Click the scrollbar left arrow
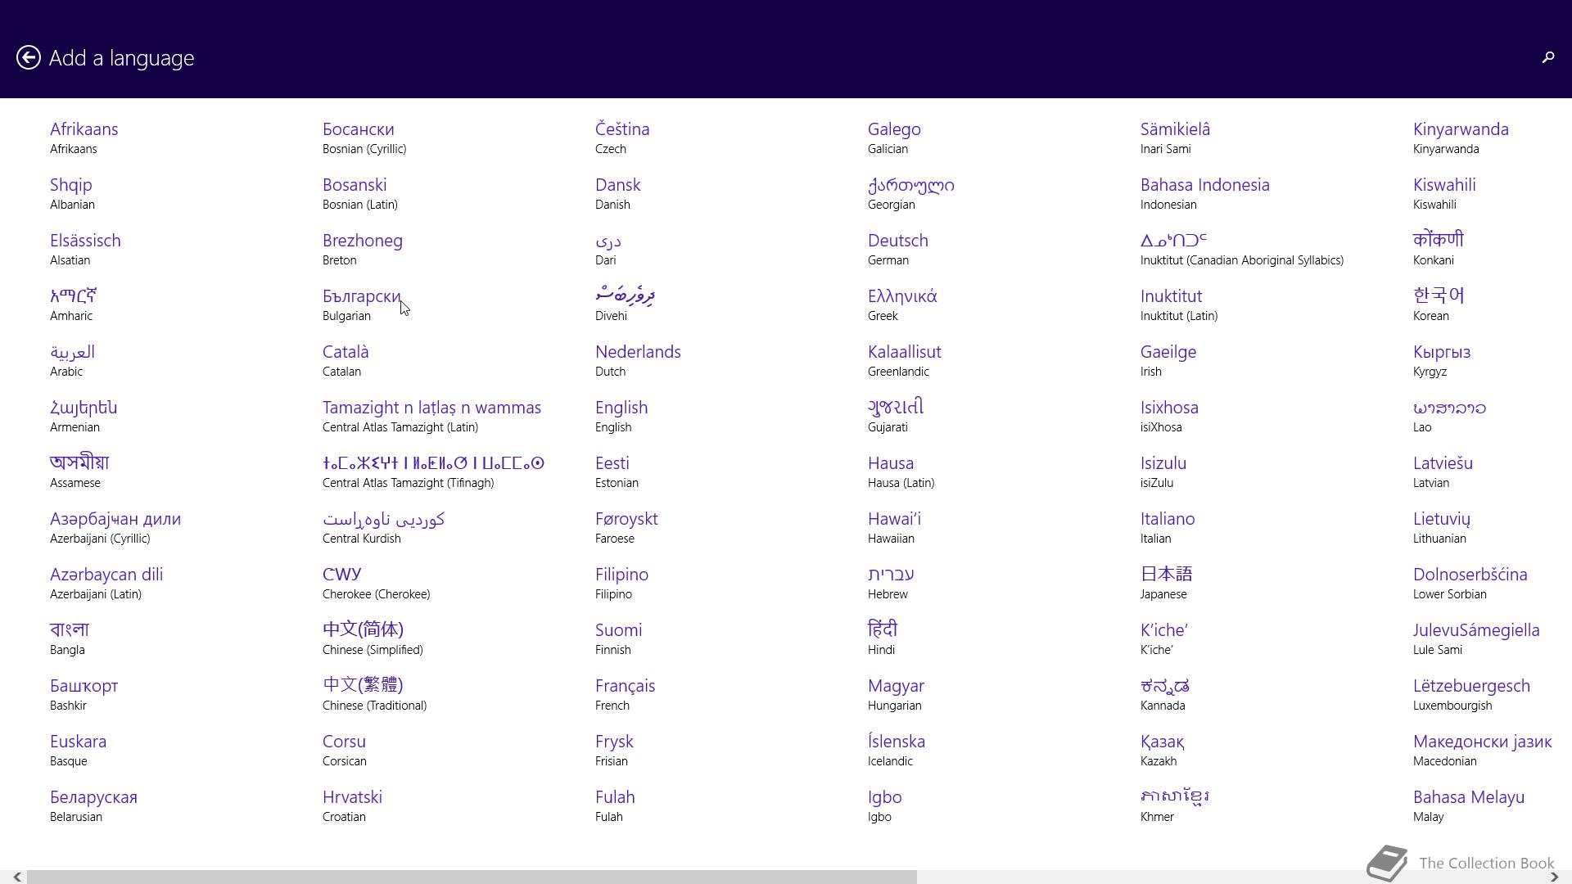 pyautogui.click(x=16, y=877)
